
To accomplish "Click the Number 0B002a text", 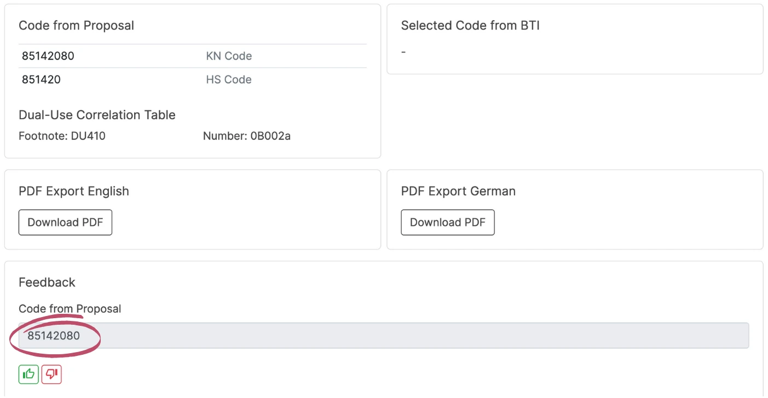I will pyautogui.click(x=246, y=136).
